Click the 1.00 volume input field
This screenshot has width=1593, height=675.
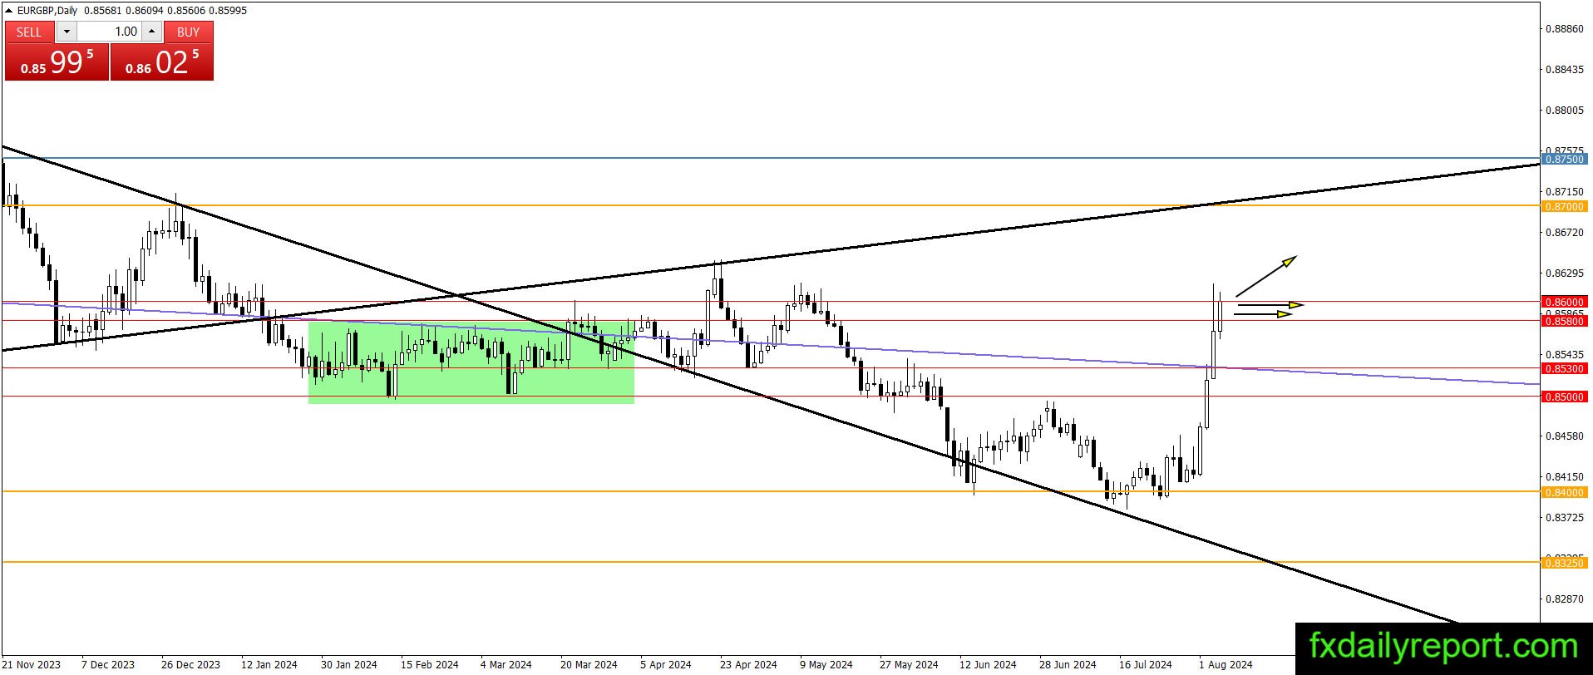pos(109,32)
